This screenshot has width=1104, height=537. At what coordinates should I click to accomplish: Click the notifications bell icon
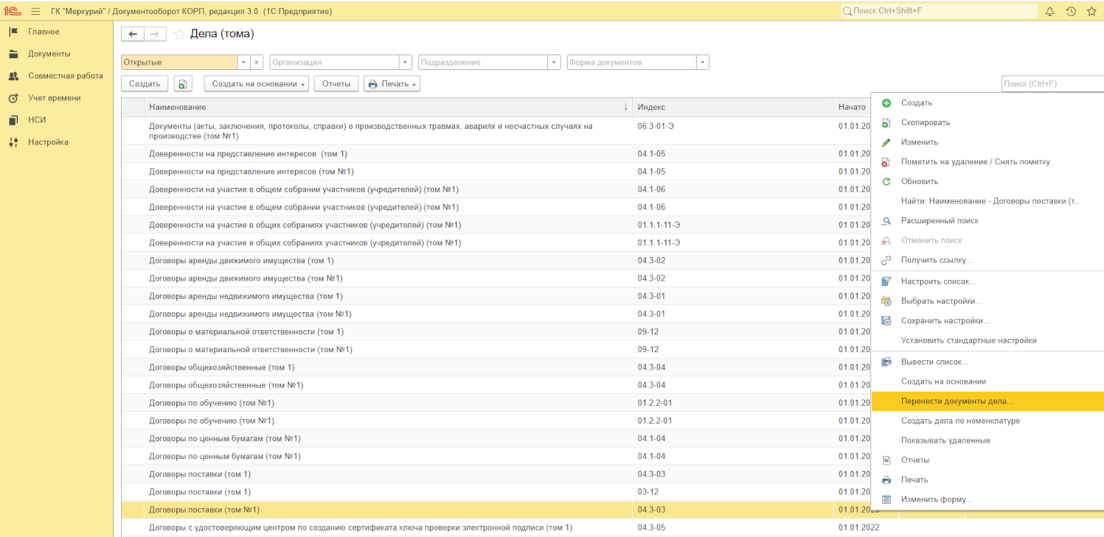(1050, 11)
